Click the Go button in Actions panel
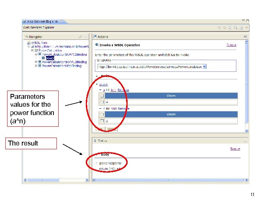 pyautogui.click(x=100, y=129)
